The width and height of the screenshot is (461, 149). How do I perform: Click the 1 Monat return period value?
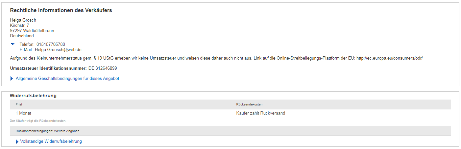23,113
